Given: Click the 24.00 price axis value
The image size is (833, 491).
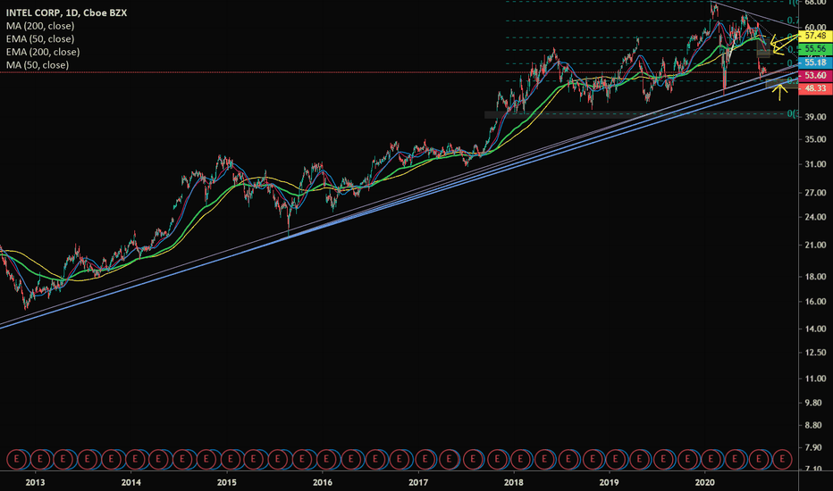Looking at the screenshot, I should (815, 217).
